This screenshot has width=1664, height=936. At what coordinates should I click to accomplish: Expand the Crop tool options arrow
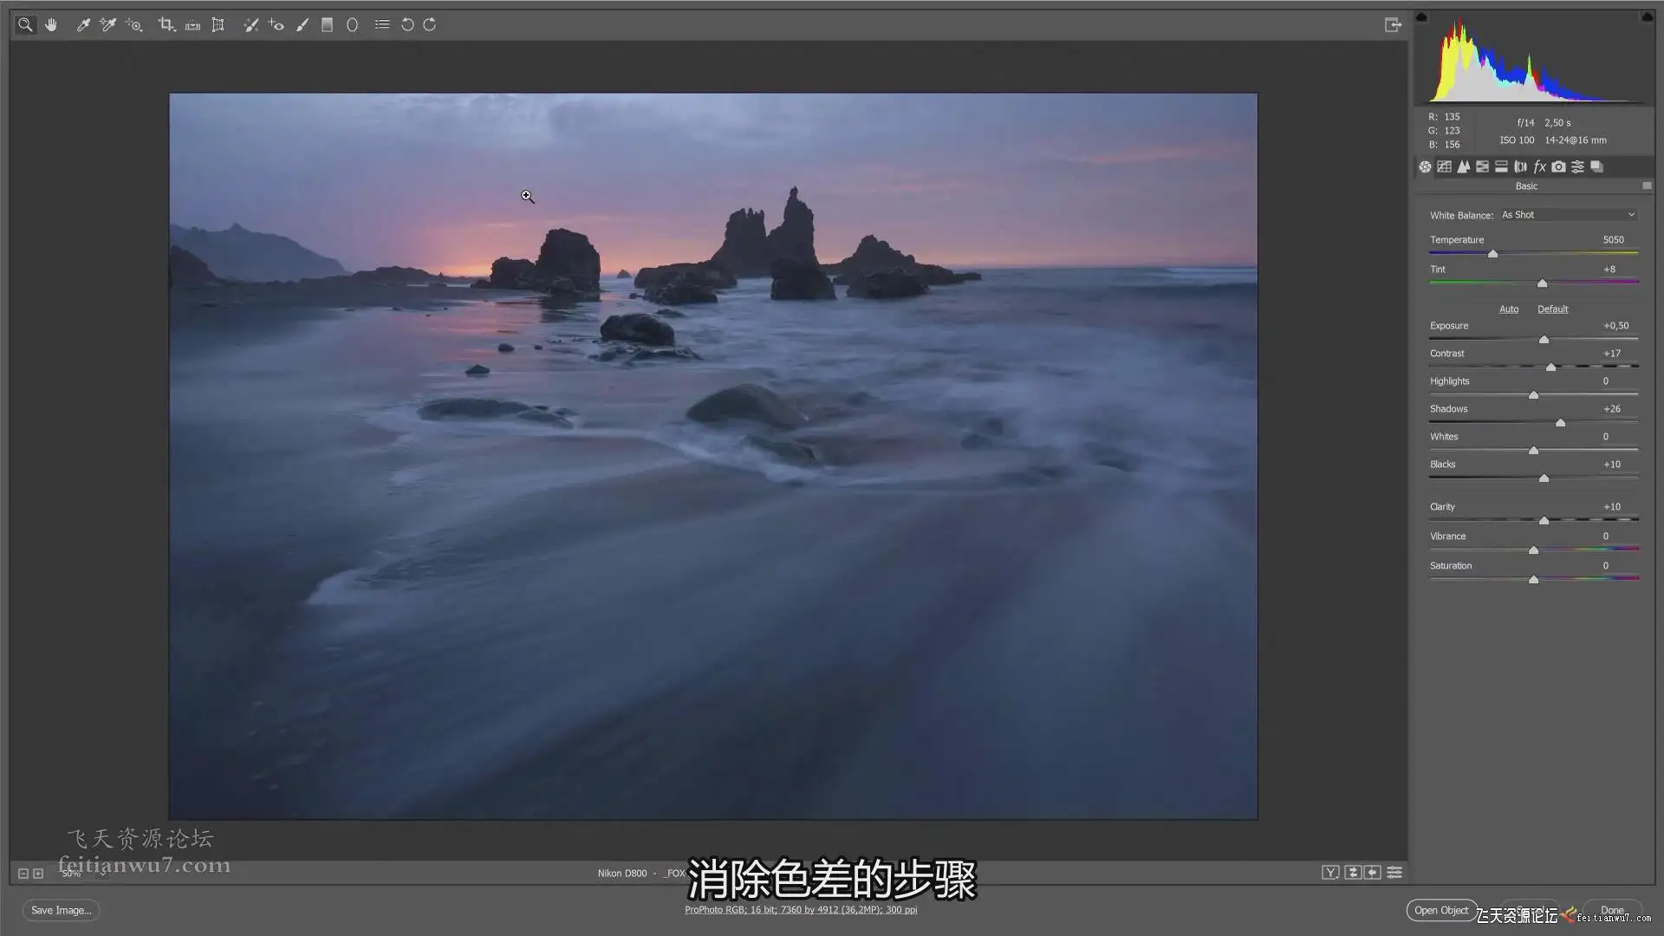[x=174, y=30]
